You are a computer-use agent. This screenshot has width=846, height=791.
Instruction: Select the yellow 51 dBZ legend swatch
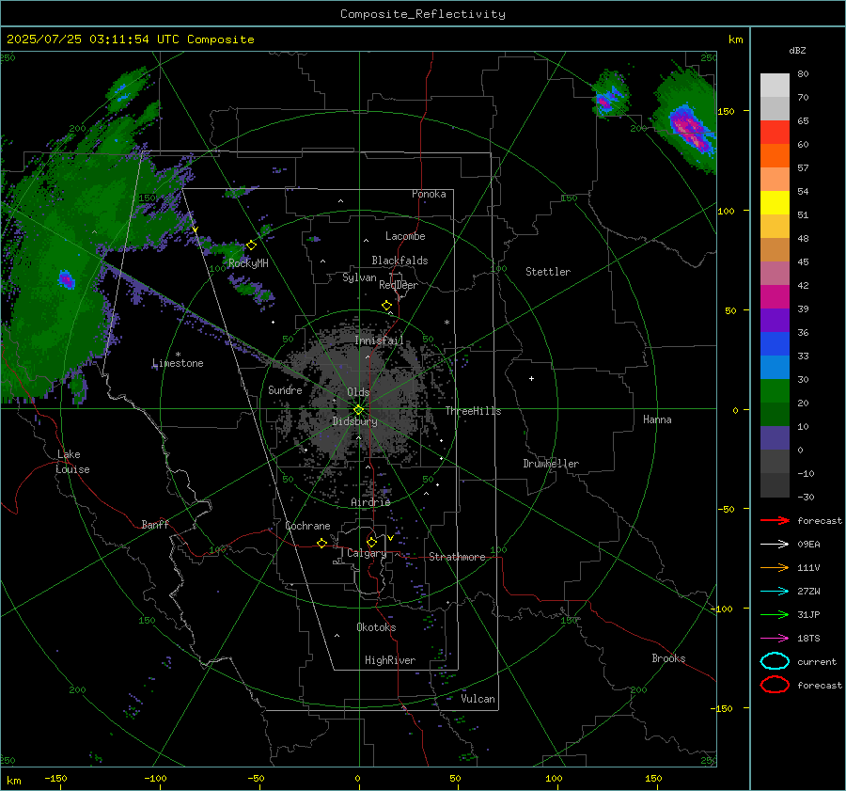775,203
